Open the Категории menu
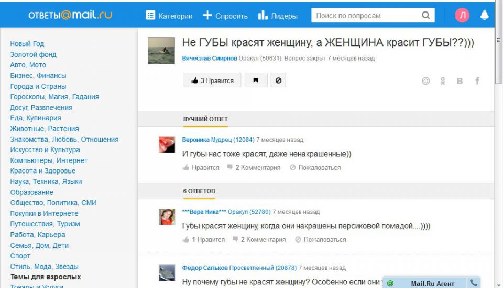Screen dimensions: 503x288 click(x=169, y=16)
